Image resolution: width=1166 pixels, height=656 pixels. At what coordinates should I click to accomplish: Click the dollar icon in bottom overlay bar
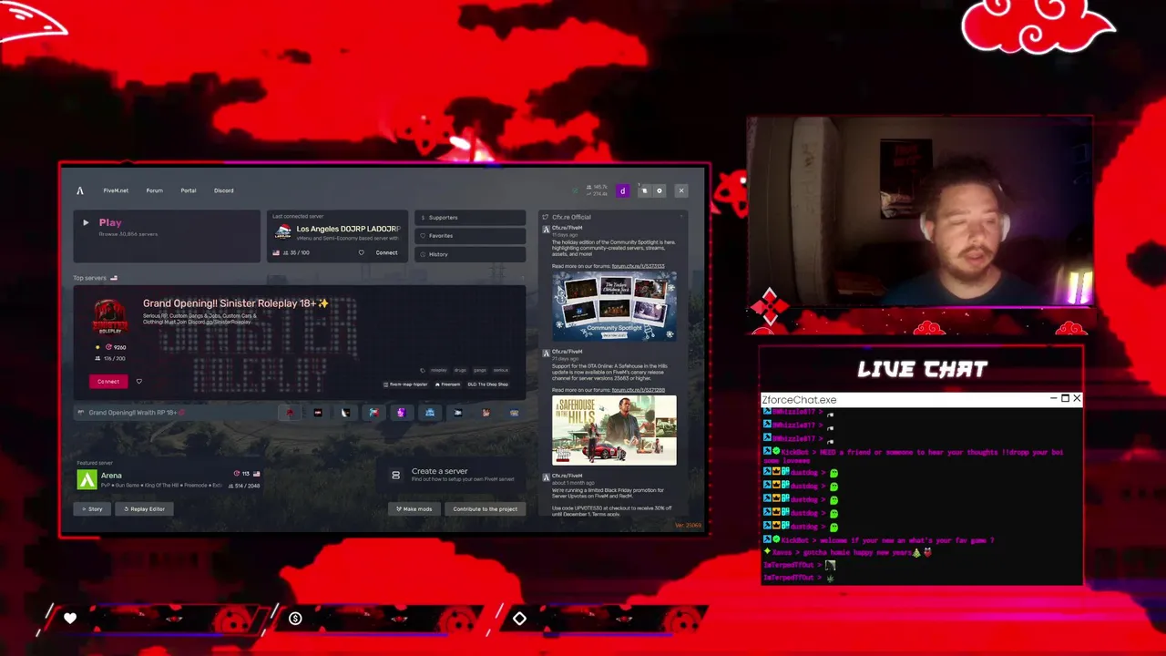coord(295,619)
